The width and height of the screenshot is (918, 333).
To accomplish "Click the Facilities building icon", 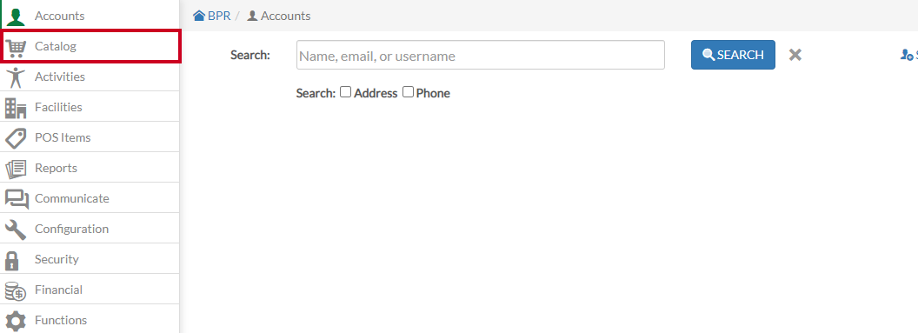I will [x=16, y=108].
